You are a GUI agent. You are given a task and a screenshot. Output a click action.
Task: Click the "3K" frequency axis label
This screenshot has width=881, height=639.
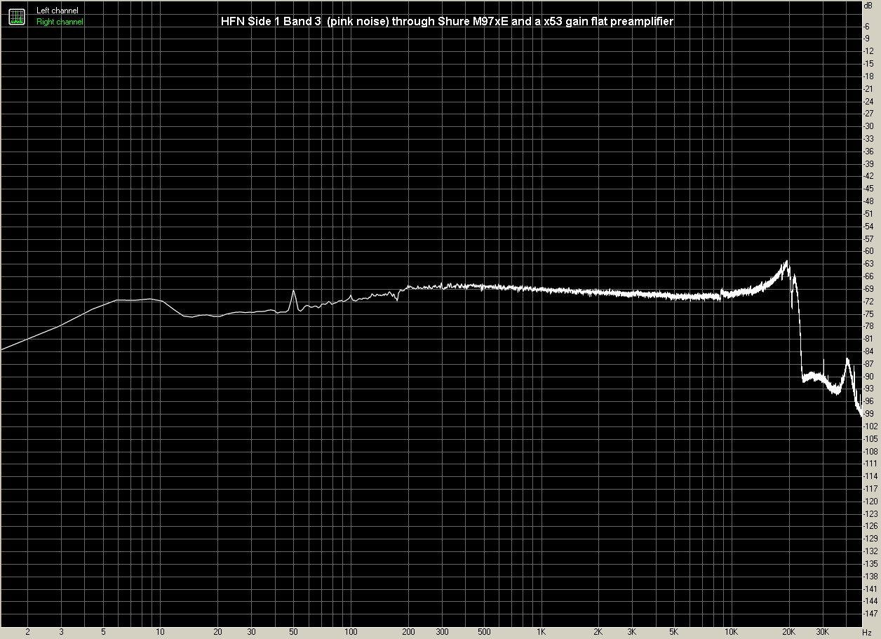pyautogui.click(x=631, y=631)
